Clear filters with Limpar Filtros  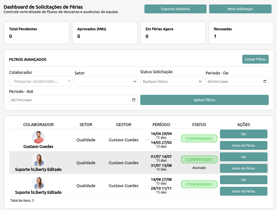[255, 59]
